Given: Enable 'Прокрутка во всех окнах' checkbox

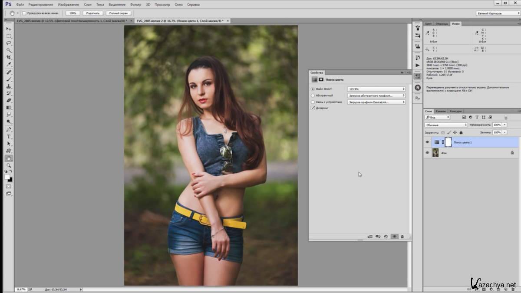Looking at the screenshot, I should tap(24, 13).
